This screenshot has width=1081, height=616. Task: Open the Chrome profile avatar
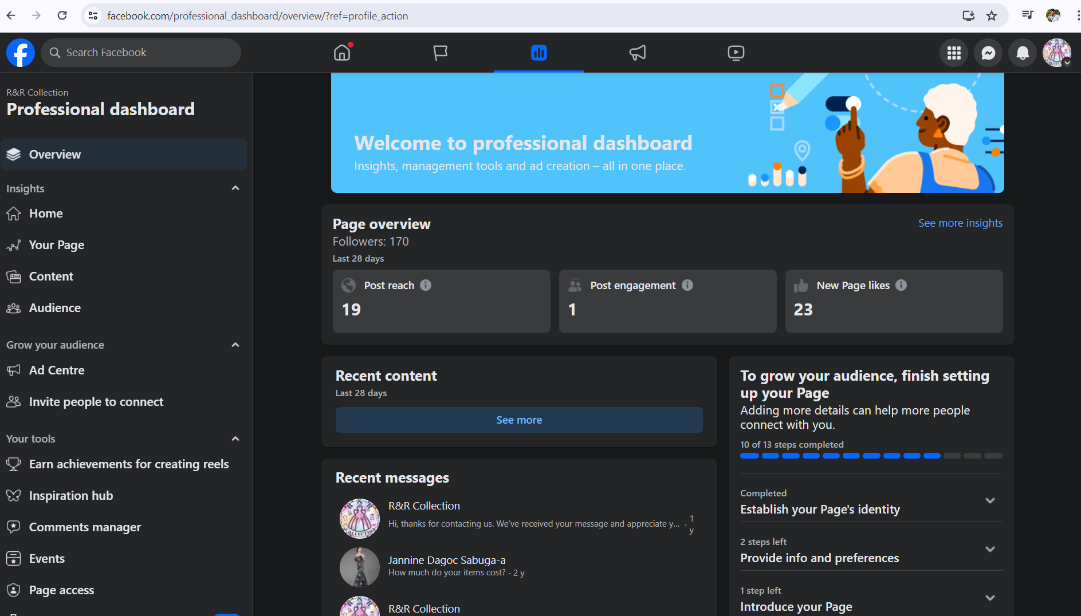click(1053, 15)
